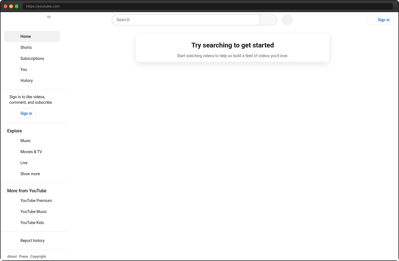The image size is (399, 261).
Task: Click inside the Search field
Action: point(185,20)
